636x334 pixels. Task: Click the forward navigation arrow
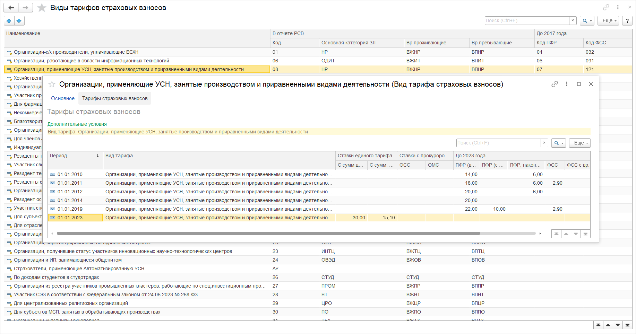point(25,8)
